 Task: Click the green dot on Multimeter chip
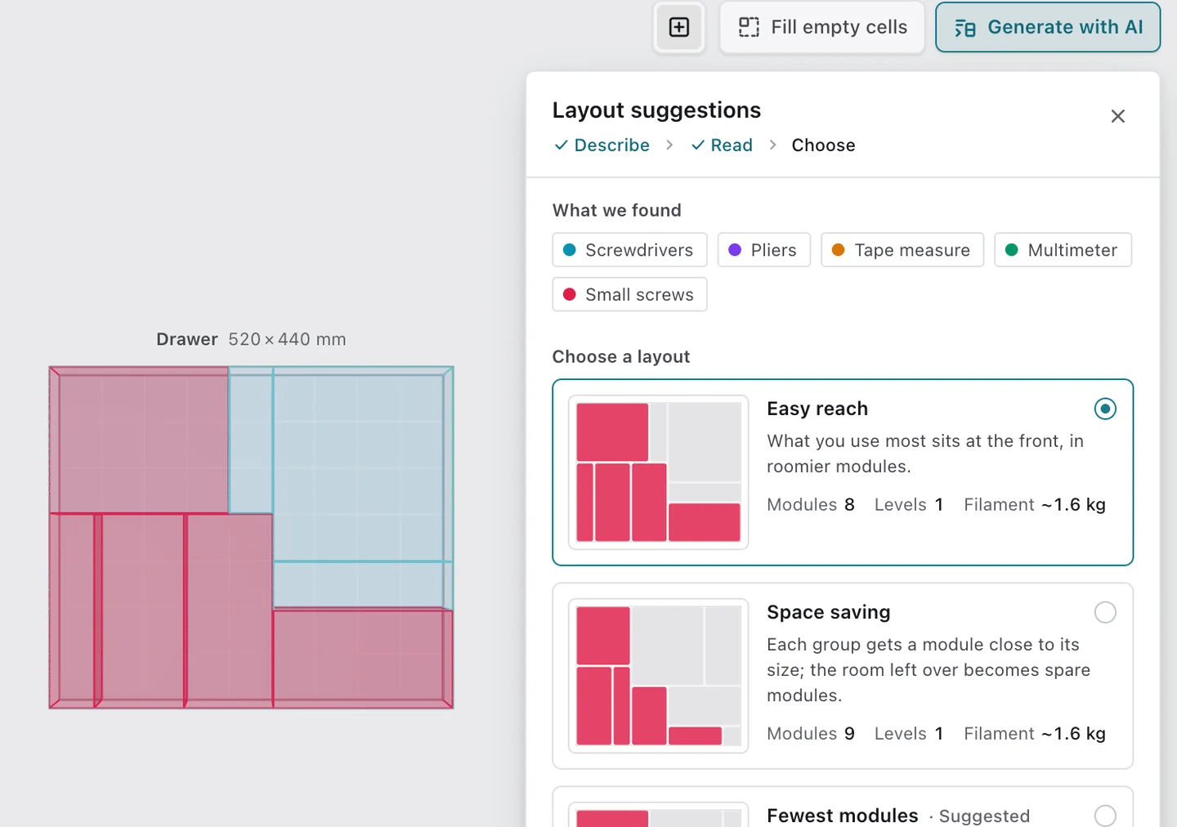(x=1011, y=250)
